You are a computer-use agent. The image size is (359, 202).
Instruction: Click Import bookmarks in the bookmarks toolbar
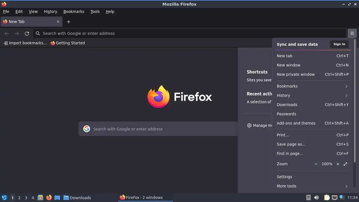pyautogui.click(x=25, y=43)
